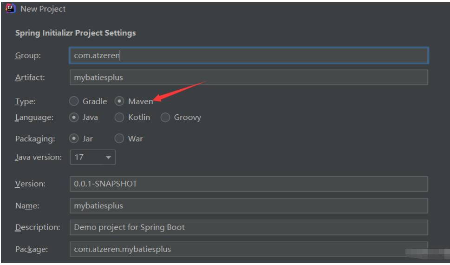Select the Maven project type
Screen dimensions: 450x265
point(119,101)
